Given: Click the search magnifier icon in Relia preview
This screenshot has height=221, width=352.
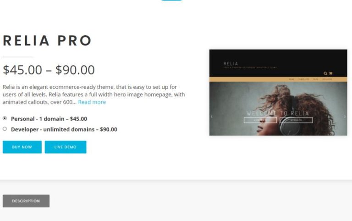Looking at the screenshot, I should [325, 73].
